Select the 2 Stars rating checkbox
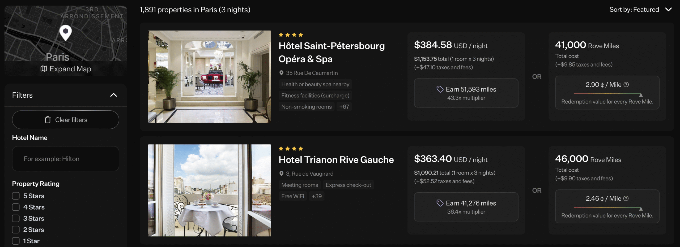 click(16, 230)
